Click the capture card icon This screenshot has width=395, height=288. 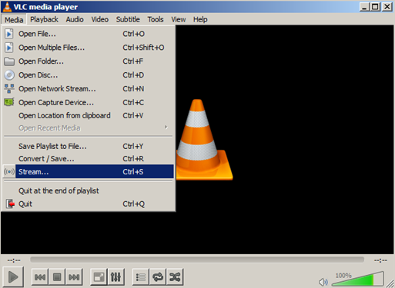[9, 102]
